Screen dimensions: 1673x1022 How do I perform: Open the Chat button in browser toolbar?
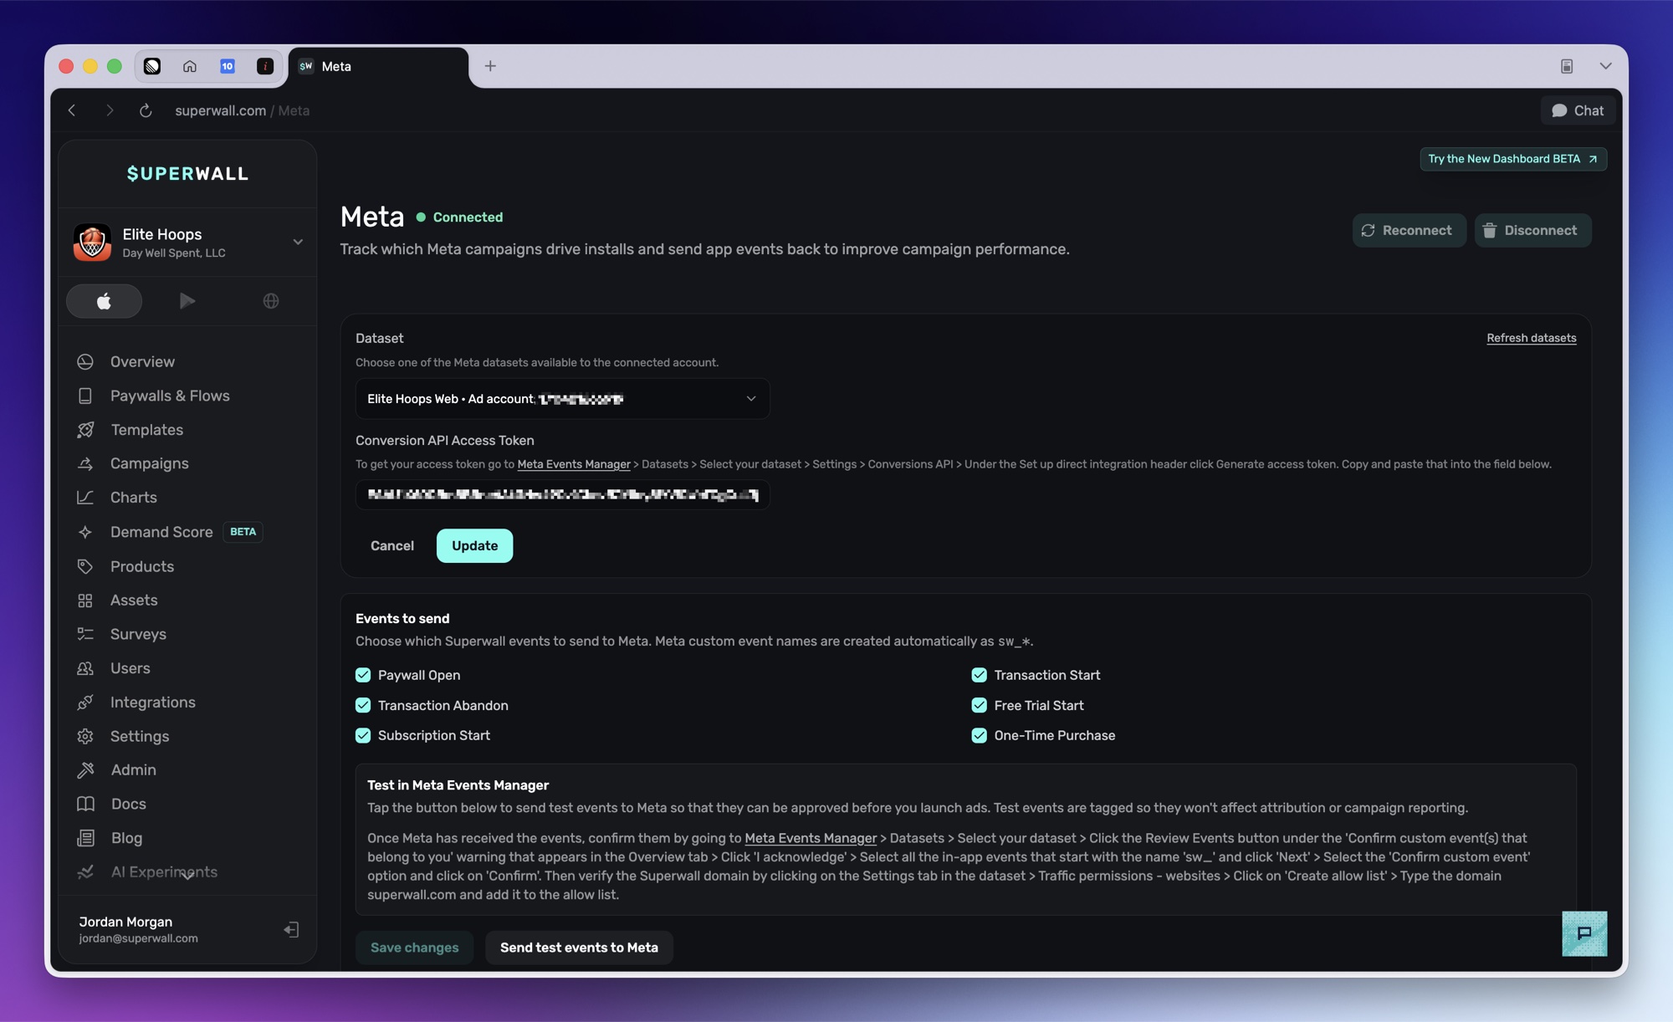1578,110
